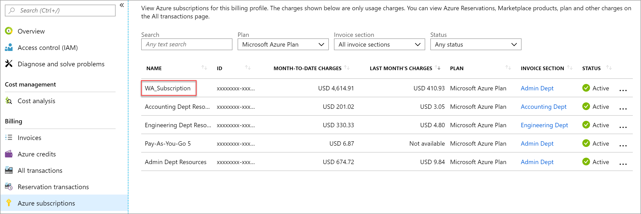Viewport: 641px width, 214px height.
Task: Open the All invoice sections dropdown
Action: click(379, 45)
